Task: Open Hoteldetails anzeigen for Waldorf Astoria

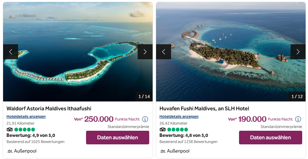Action: point(26,116)
